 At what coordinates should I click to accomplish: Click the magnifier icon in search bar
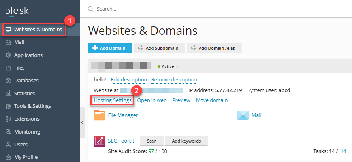coord(91,9)
